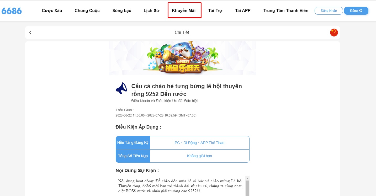The width and height of the screenshot is (376, 196).
Task: Open the Tài Trợ menu item
Action: pyautogui.click(x=215, y=11)
